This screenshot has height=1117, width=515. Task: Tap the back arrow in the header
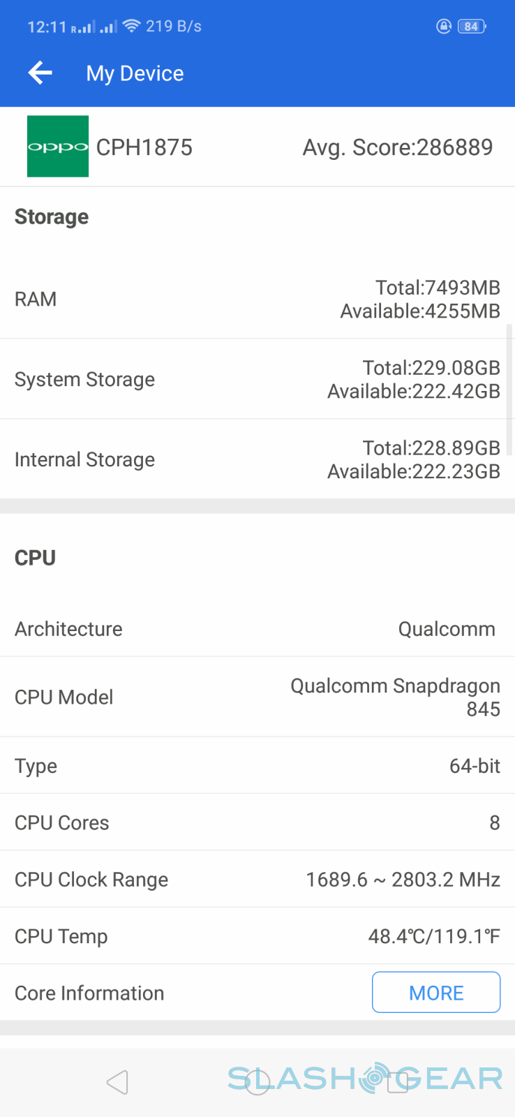click(x=40, y=73)
